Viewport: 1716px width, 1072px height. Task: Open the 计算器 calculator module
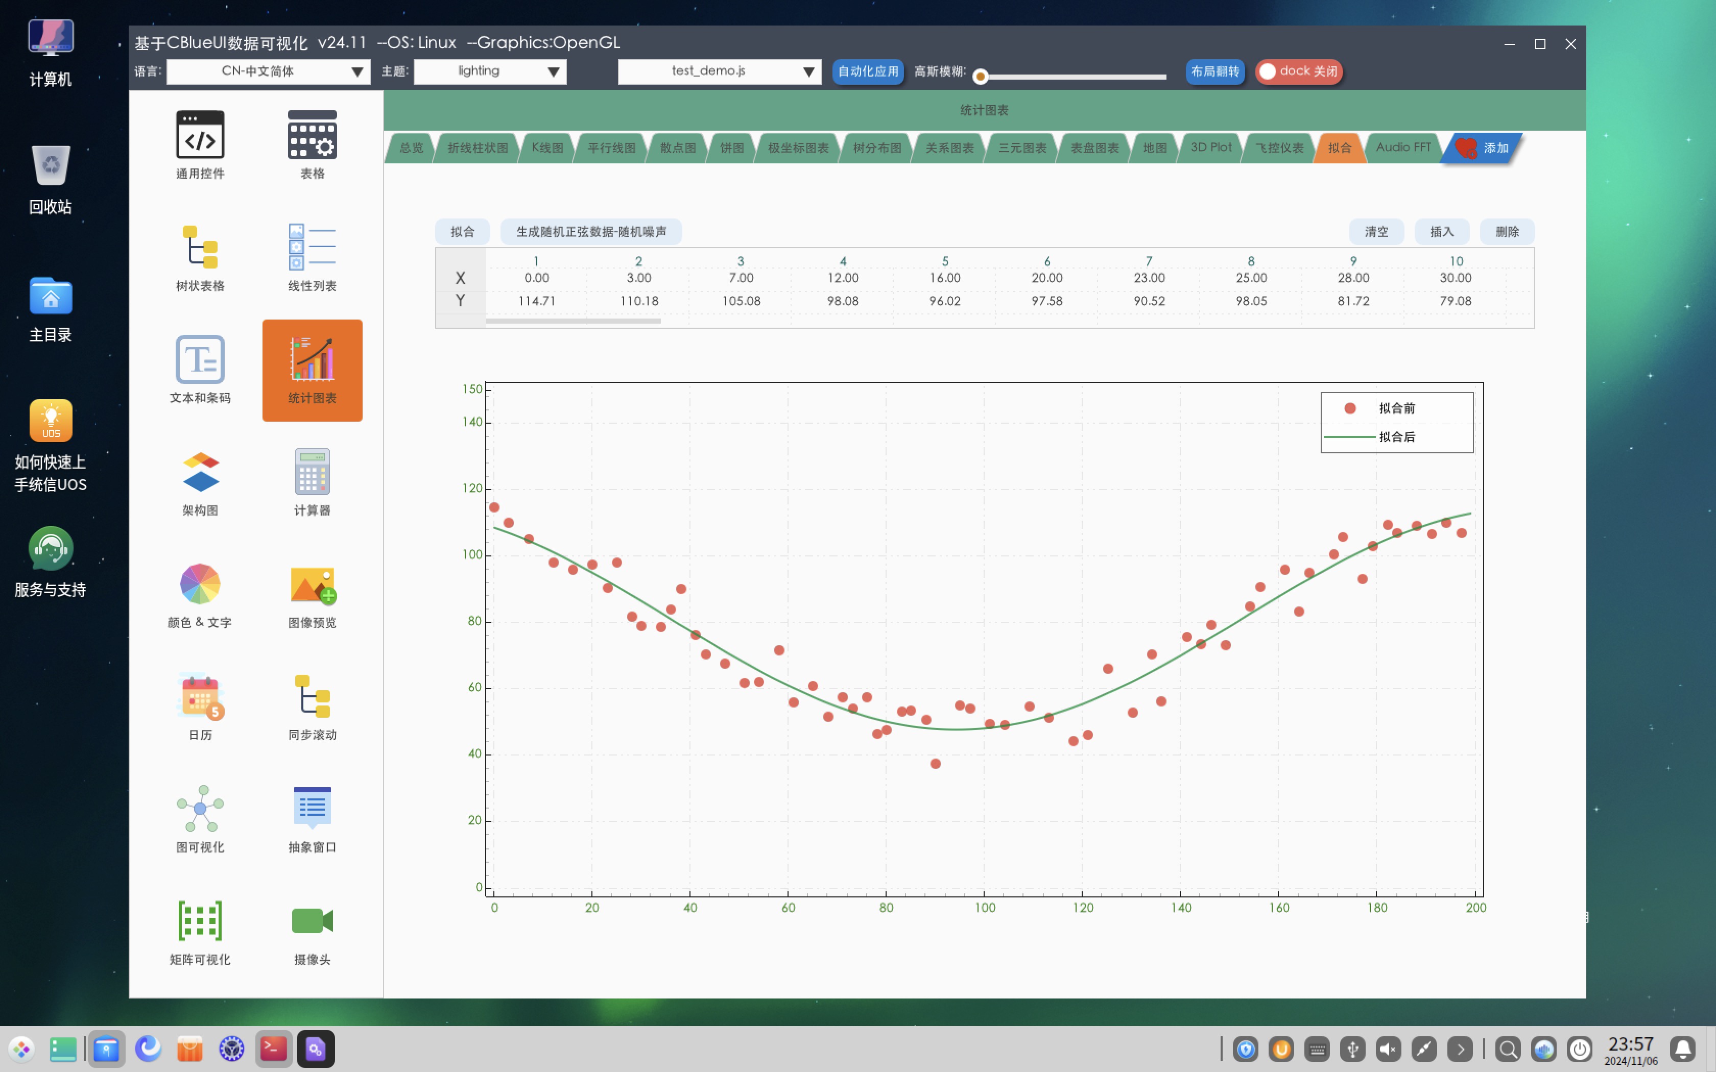click(312, 472)
